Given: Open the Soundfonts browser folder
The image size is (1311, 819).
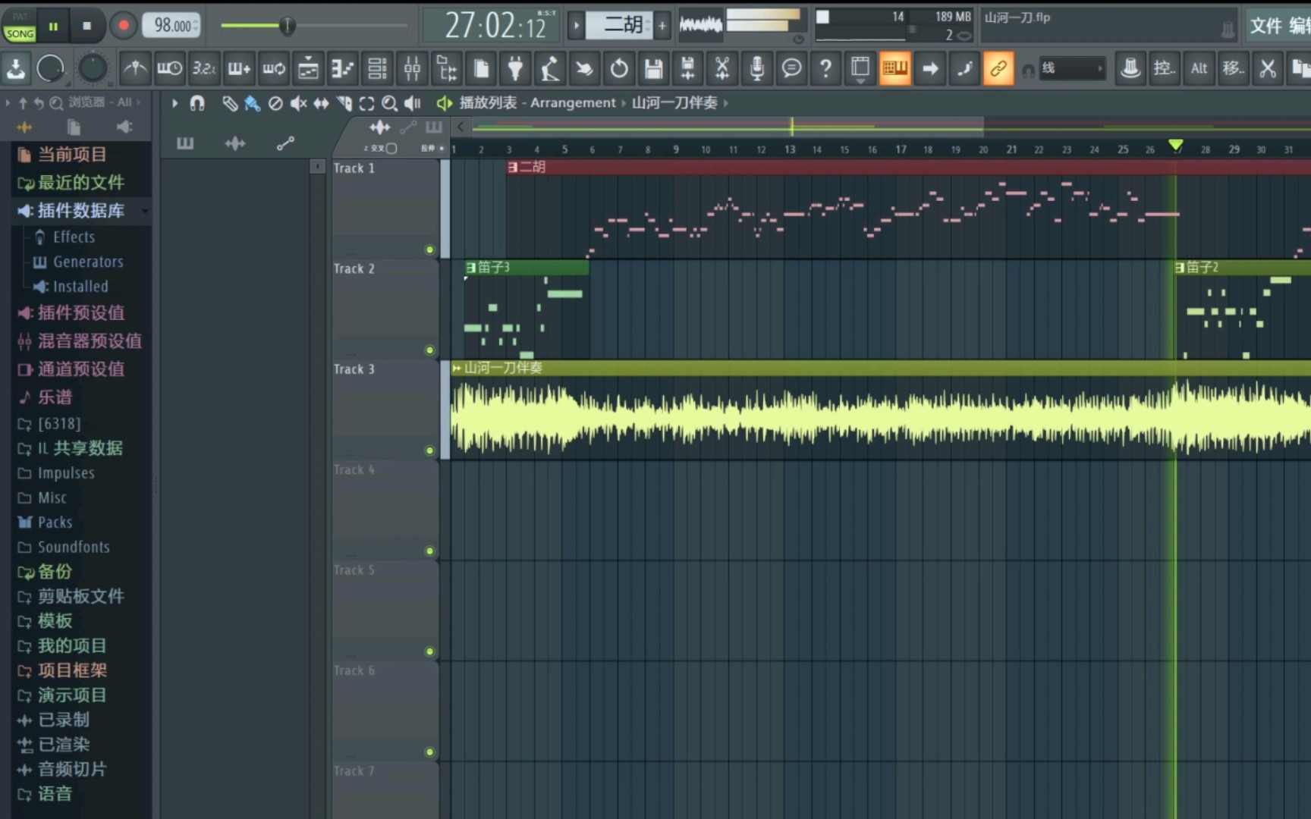Looking at the screenshot, I should tap(74, 548).
